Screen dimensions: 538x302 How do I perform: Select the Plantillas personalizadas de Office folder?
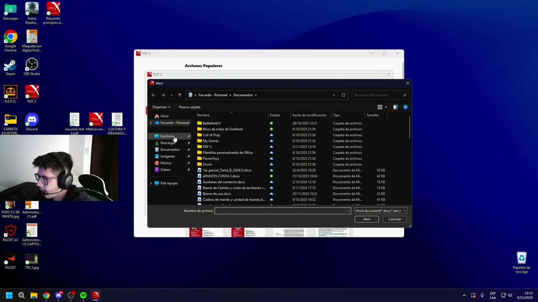pyautogui.click(x=228, y=153)
